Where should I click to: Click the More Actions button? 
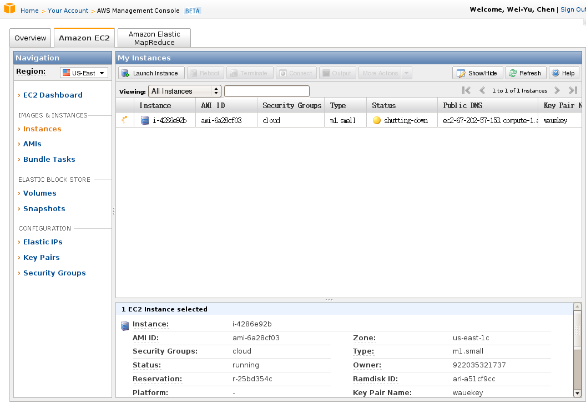[x=380, y=73]
